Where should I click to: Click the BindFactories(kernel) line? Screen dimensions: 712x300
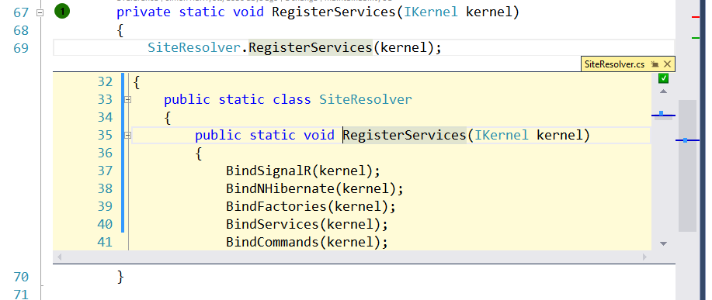pos(311,207)
